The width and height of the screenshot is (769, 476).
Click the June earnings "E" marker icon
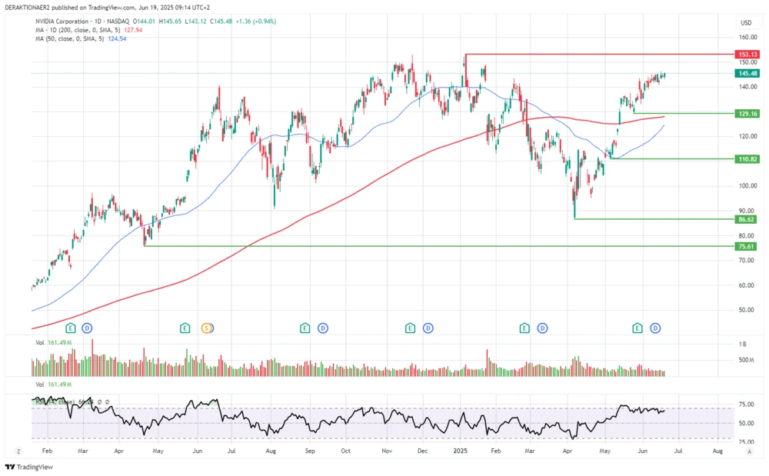click(x=637, y=328)
